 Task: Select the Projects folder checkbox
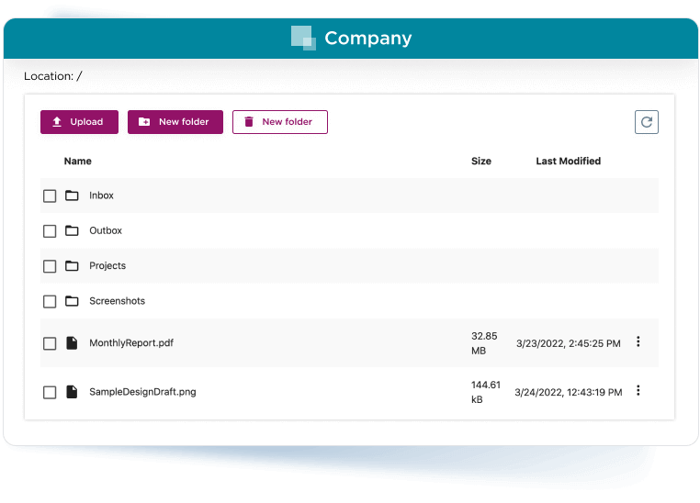(x=50, y=266)
